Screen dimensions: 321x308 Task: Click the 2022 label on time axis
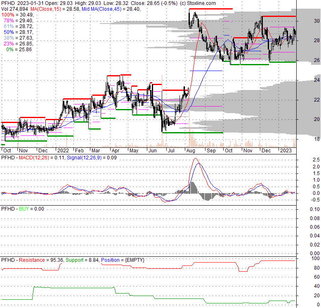click(x=63, y=151)
